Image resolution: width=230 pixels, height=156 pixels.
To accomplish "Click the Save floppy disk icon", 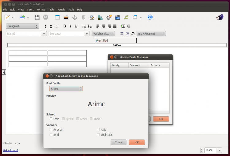I will pos(37,17).
